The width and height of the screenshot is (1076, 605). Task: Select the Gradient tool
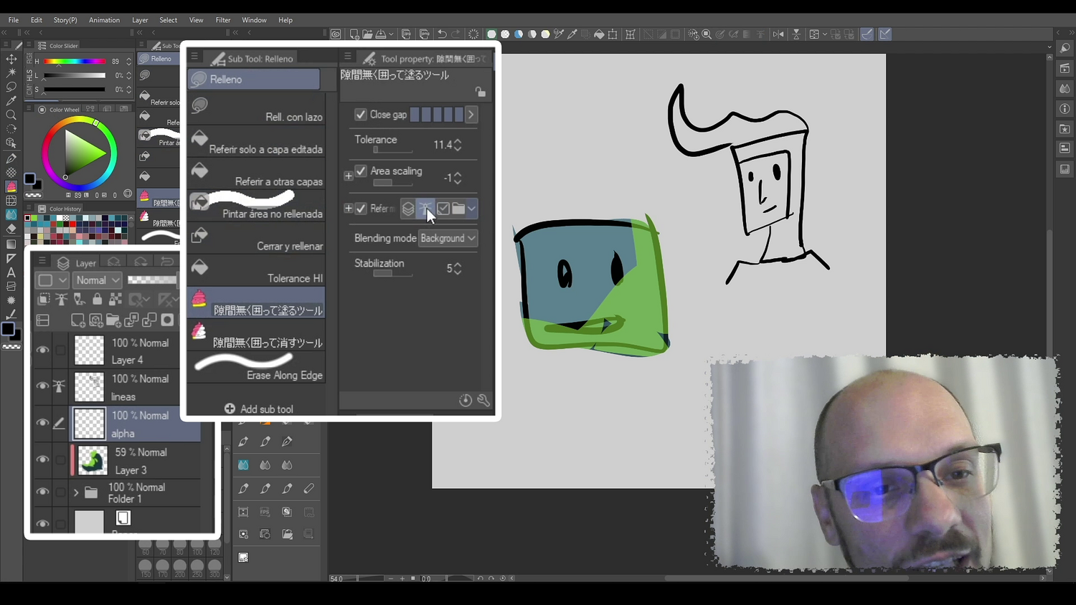[11, 244]
